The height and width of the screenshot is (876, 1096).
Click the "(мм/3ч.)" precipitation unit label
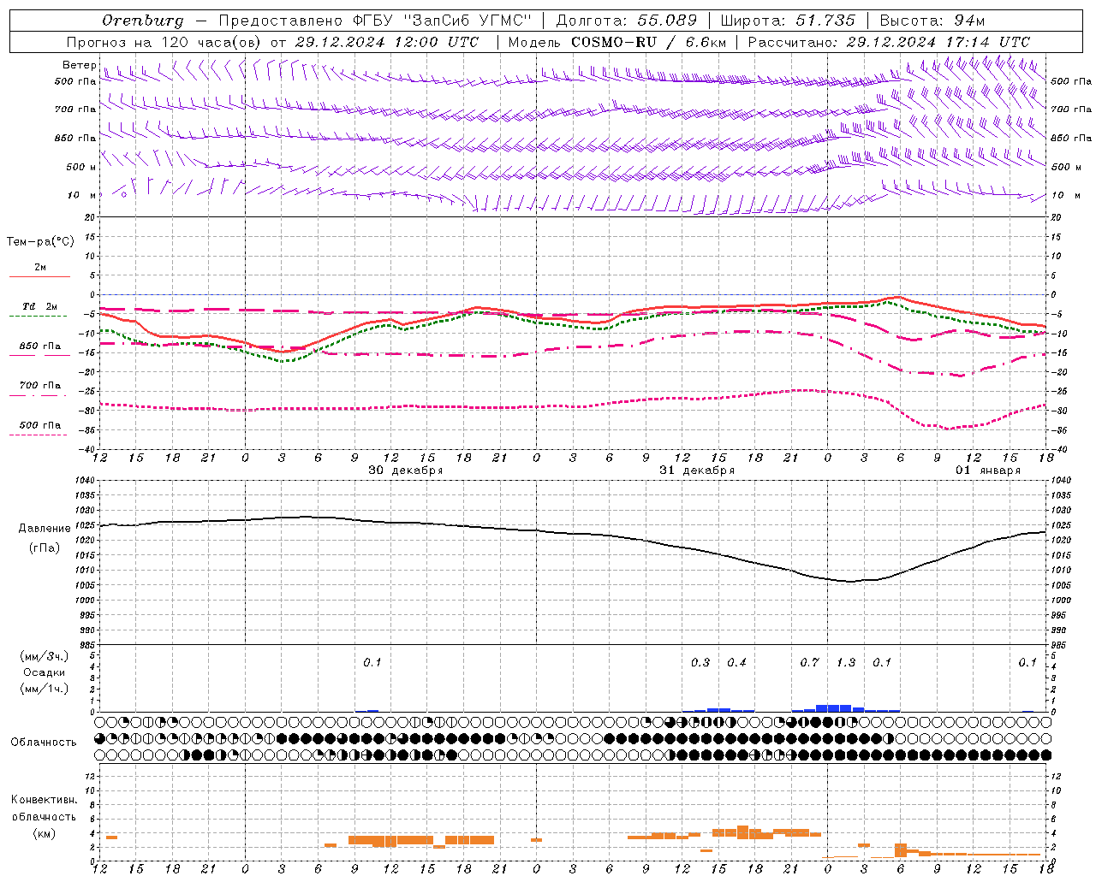(45, 656)
